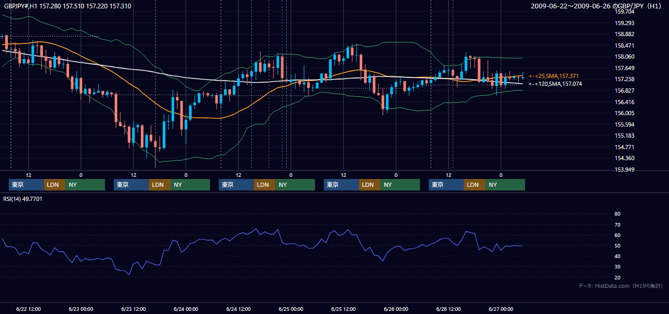Click the 6/23 00:00 time axis label
This screenshot has width=669, height=314.
81,309
